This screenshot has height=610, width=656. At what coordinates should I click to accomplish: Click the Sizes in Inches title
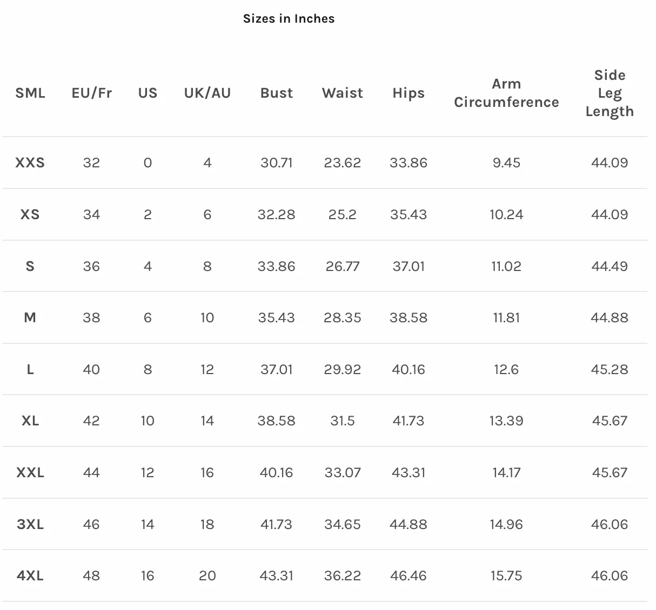(289, 18)
